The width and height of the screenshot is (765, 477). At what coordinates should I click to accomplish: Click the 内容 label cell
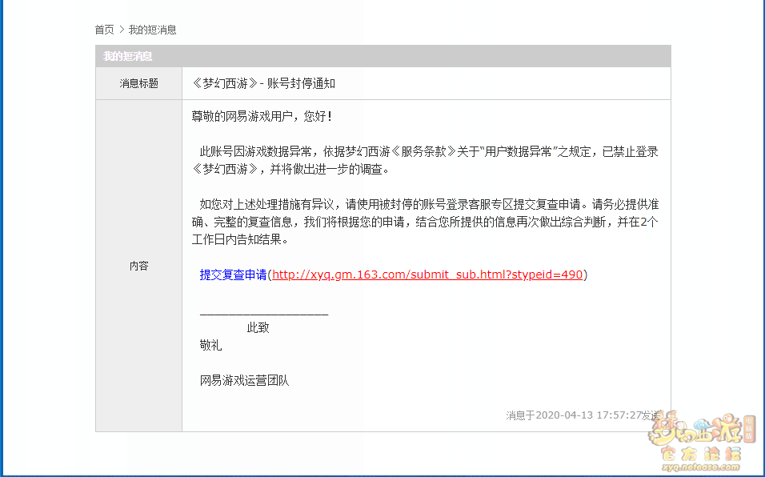[139, 266]
